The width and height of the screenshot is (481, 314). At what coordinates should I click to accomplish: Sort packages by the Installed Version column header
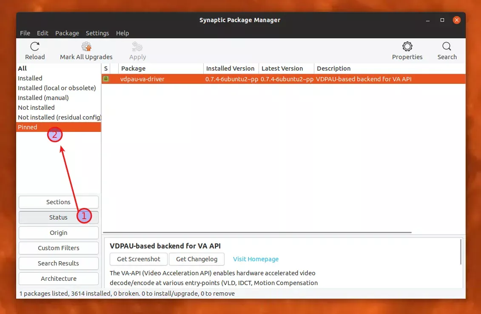[x=230, y=68]
